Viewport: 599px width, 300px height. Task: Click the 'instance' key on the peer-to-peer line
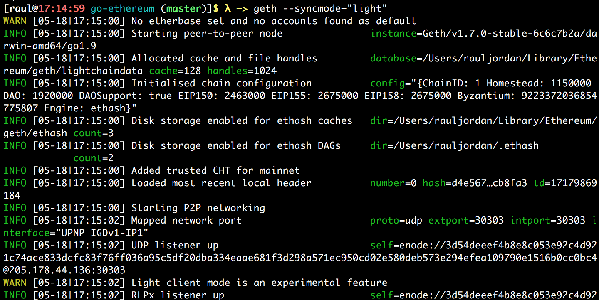pos(393,33)
